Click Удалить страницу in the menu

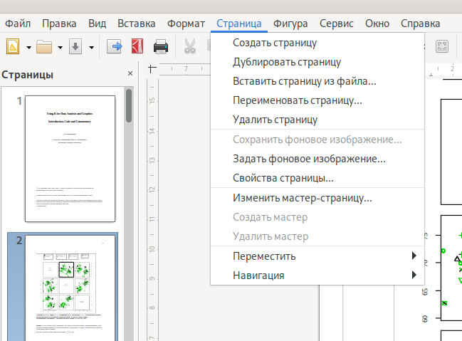[x=275, y=120]
